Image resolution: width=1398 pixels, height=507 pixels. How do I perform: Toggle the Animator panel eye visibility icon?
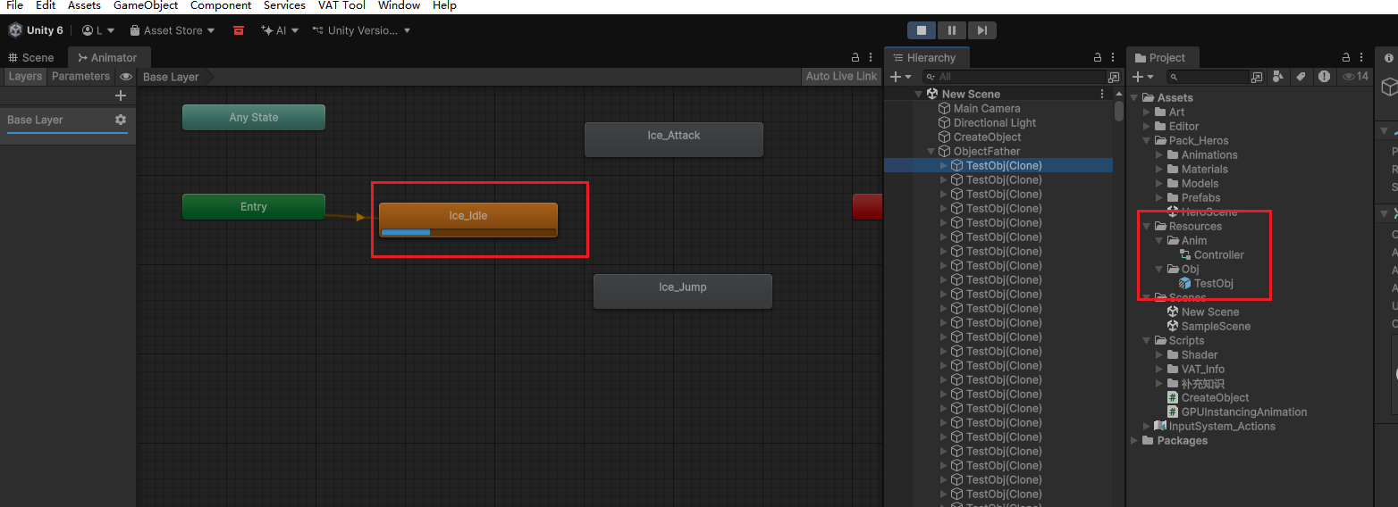126,77
